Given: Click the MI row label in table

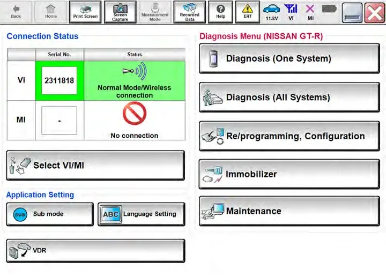Looking at the screenshot, I should coord(21,120).
